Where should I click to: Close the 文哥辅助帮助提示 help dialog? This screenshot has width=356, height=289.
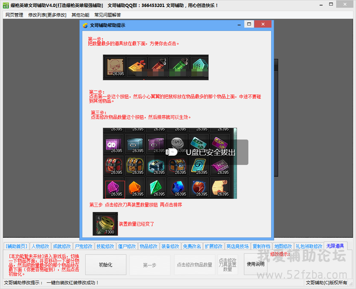263,24
